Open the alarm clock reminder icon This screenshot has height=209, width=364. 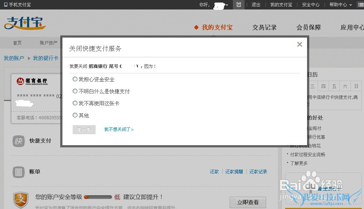point(239,5)
